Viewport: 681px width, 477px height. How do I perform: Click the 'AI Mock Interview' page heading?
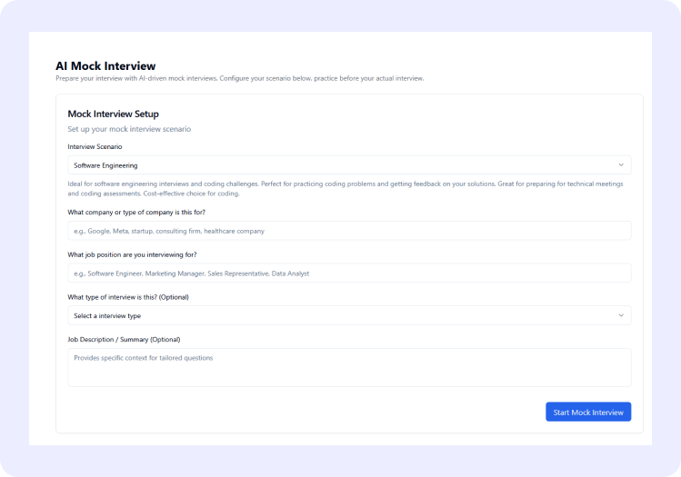pos(105,66)
